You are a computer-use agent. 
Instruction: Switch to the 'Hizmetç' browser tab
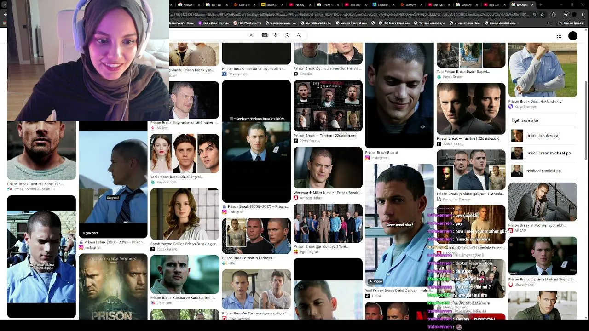click(x=410, y=5)
